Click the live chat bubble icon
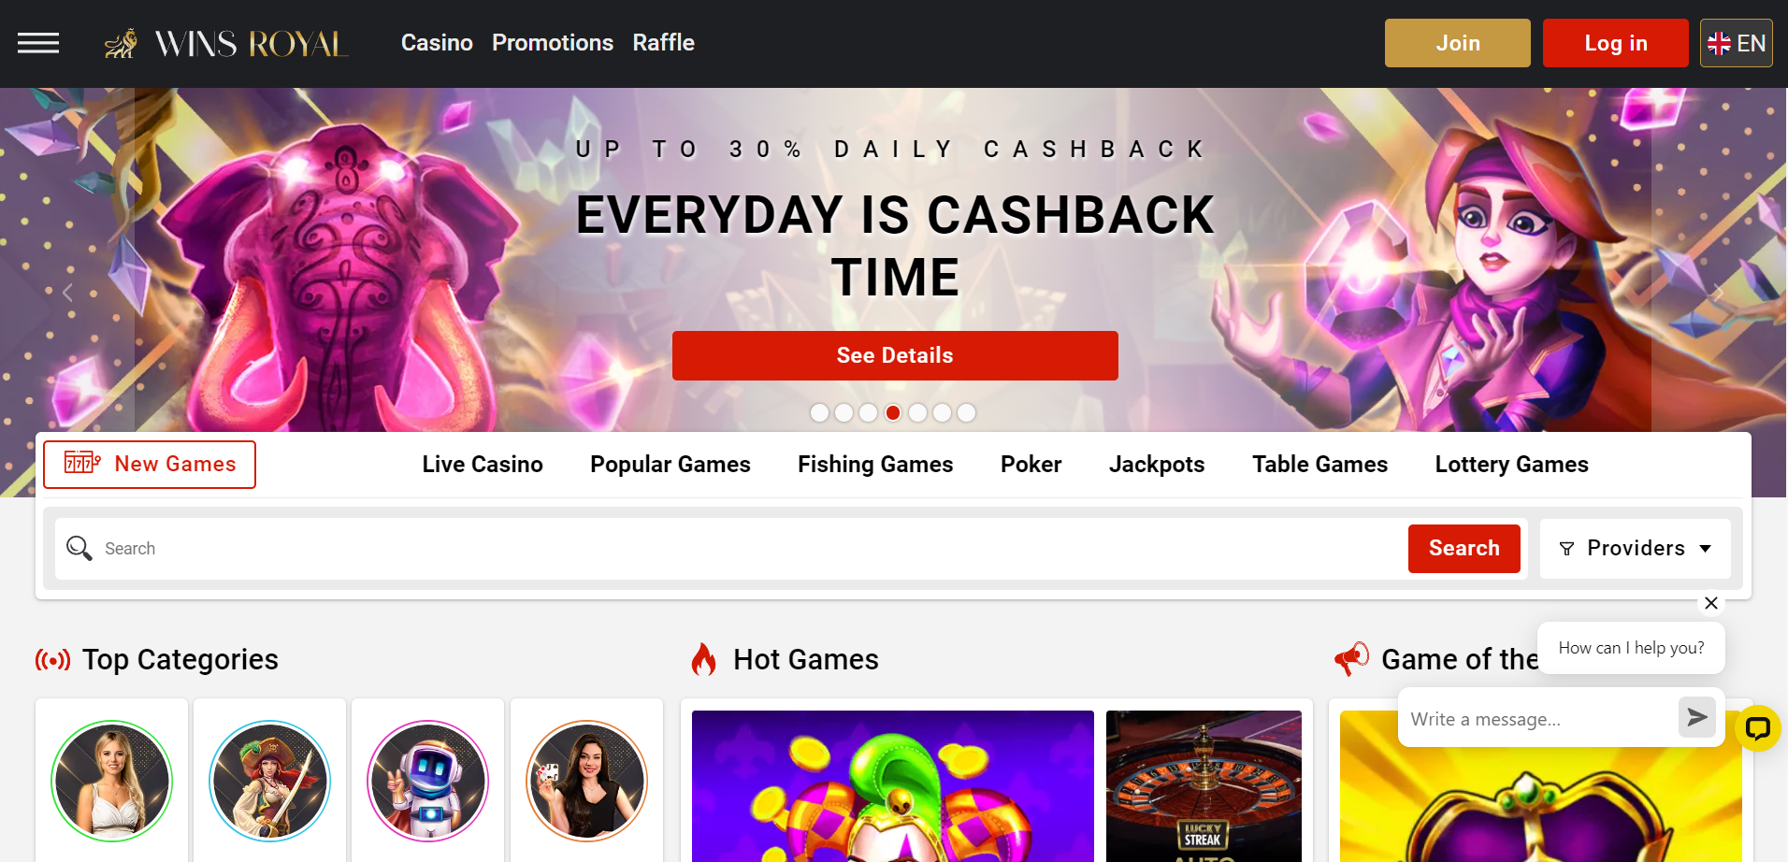Image resolution: width=1788 pixels, height=862 pixels. 1758,728
